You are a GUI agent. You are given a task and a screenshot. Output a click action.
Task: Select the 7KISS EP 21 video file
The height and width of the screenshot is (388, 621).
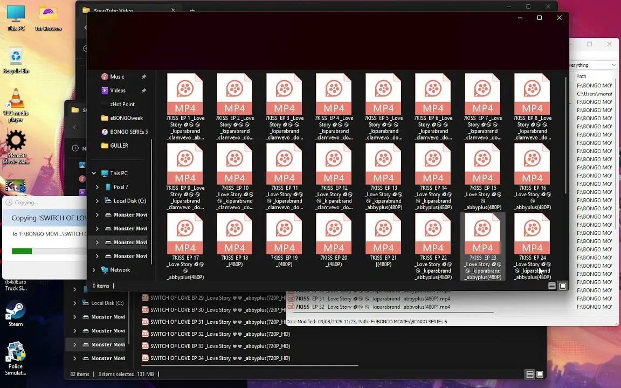(x=383, y=240)
